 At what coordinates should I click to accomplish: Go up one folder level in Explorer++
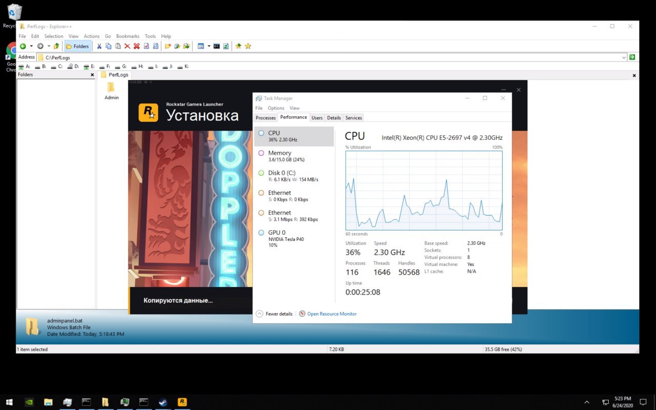(56, 46)
